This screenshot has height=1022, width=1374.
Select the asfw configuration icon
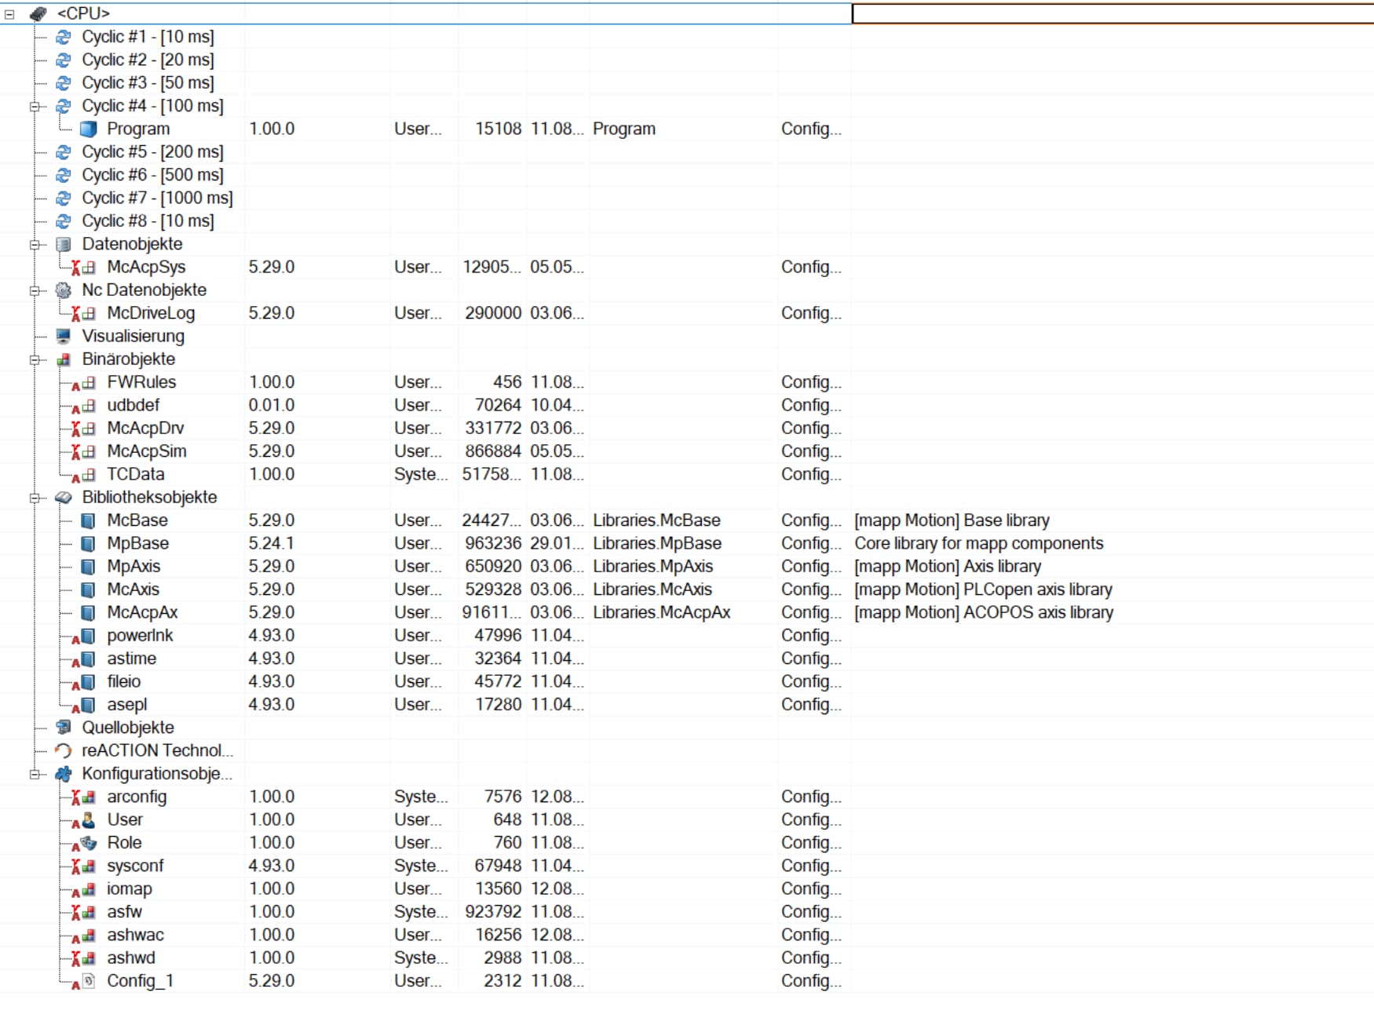pos(83,912)
